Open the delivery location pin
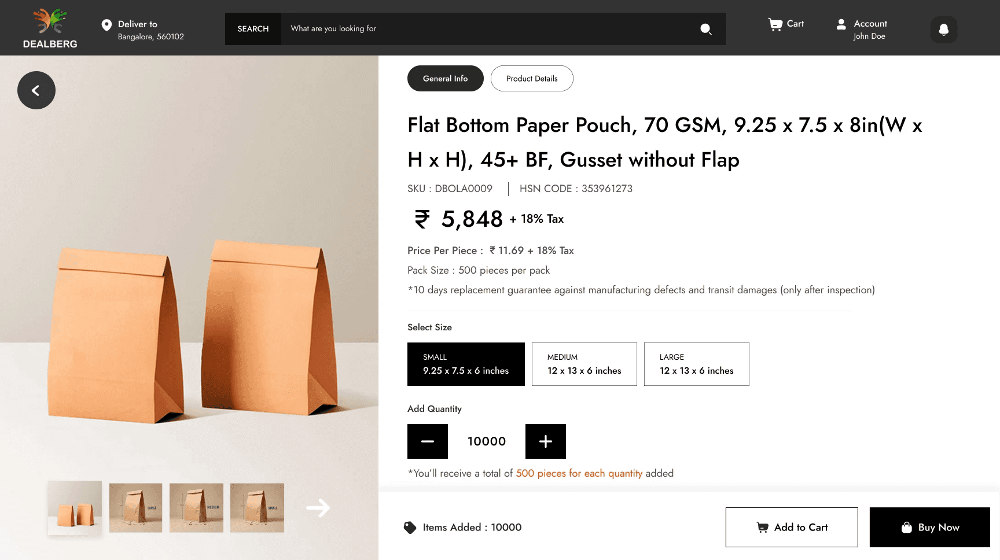This screenshot has height=560, width=1000. 106,25
